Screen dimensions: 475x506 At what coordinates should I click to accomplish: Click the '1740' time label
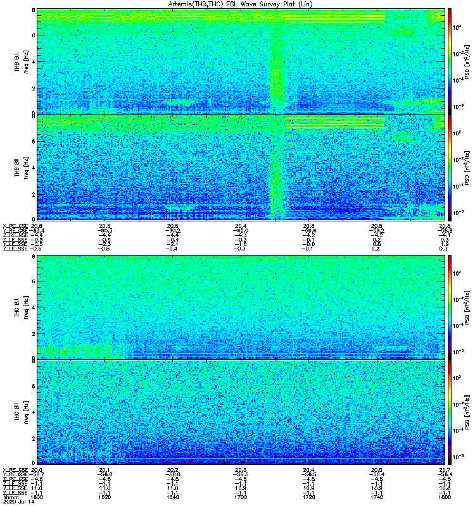click(x=377, y=497)
